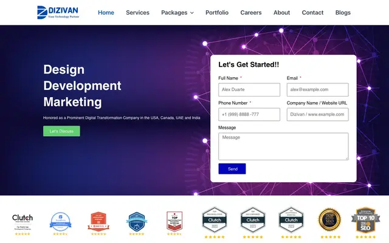Click the black Clutch wordmark badge
Viewport: 389px width, 243px height.
click(x=22, y=222)
